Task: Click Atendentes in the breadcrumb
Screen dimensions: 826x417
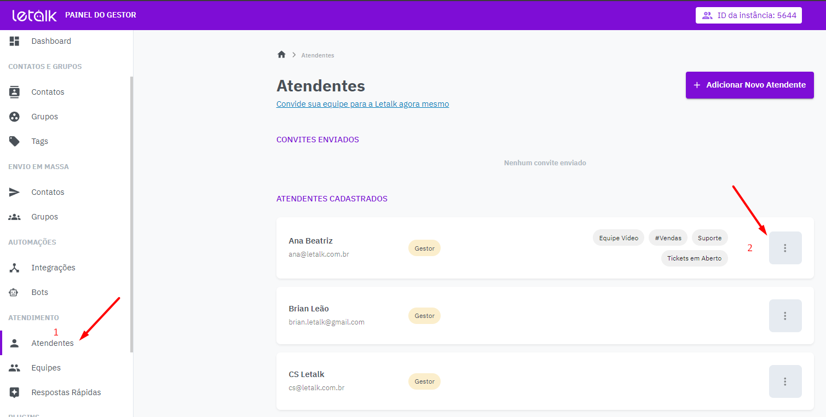Action: pyautogui.click(x=317, y=55)
